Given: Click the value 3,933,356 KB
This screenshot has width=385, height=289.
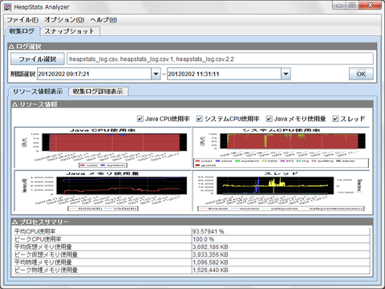Looking at the screenshot, I should 210,254.
